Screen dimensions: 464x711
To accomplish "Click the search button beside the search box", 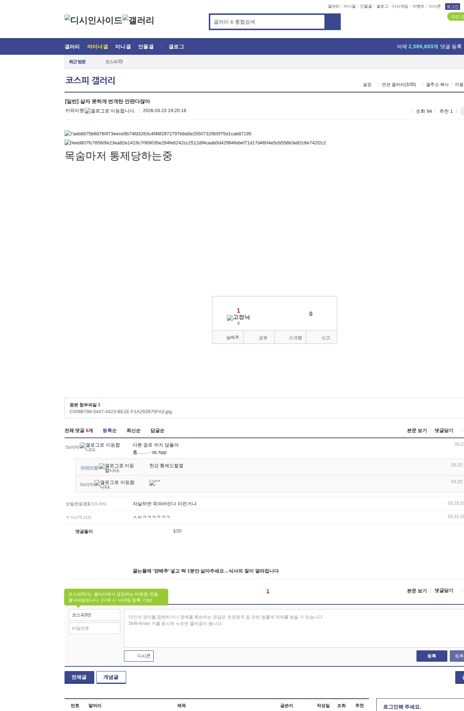I will pyautogui.click(x=332, y=22).
